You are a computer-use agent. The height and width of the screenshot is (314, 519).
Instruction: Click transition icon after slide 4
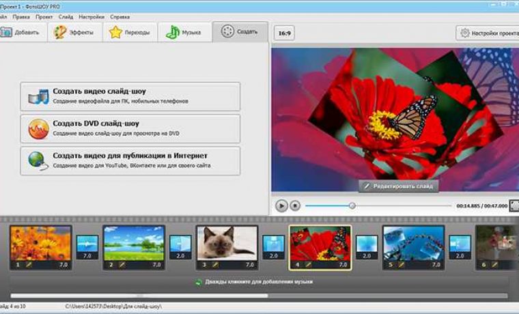coord(367,247)
